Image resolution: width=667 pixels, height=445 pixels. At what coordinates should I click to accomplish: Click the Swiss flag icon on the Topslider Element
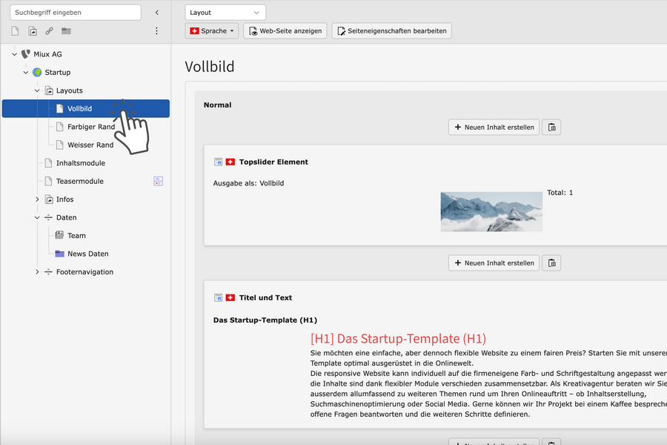[x=229, y=162]
